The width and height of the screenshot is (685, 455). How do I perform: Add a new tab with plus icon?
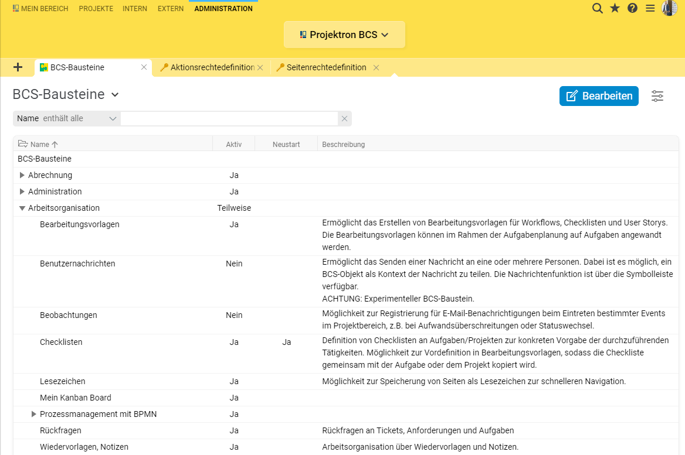click(18, 67)
